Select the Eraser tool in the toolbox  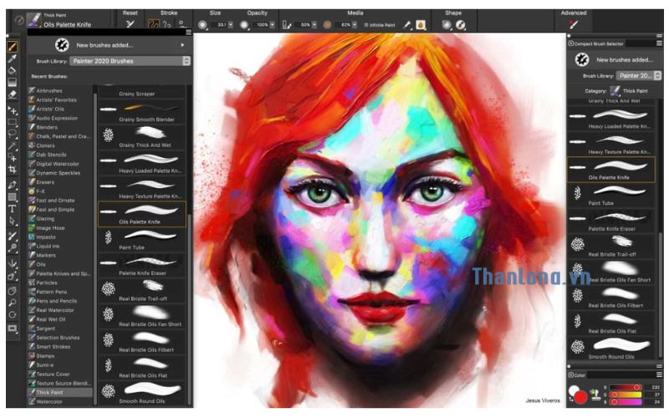[12, 94]
